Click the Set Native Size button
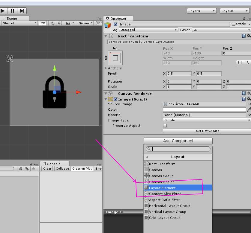251x233 pixels. [207, 131]
